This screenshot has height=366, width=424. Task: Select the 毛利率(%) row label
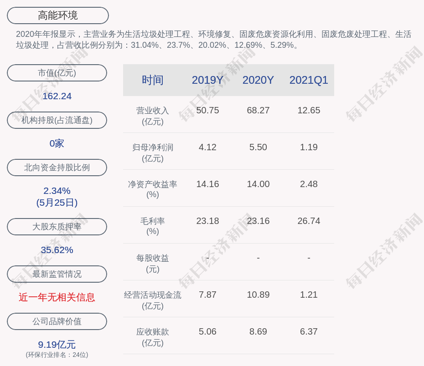(x=153, y=226)
